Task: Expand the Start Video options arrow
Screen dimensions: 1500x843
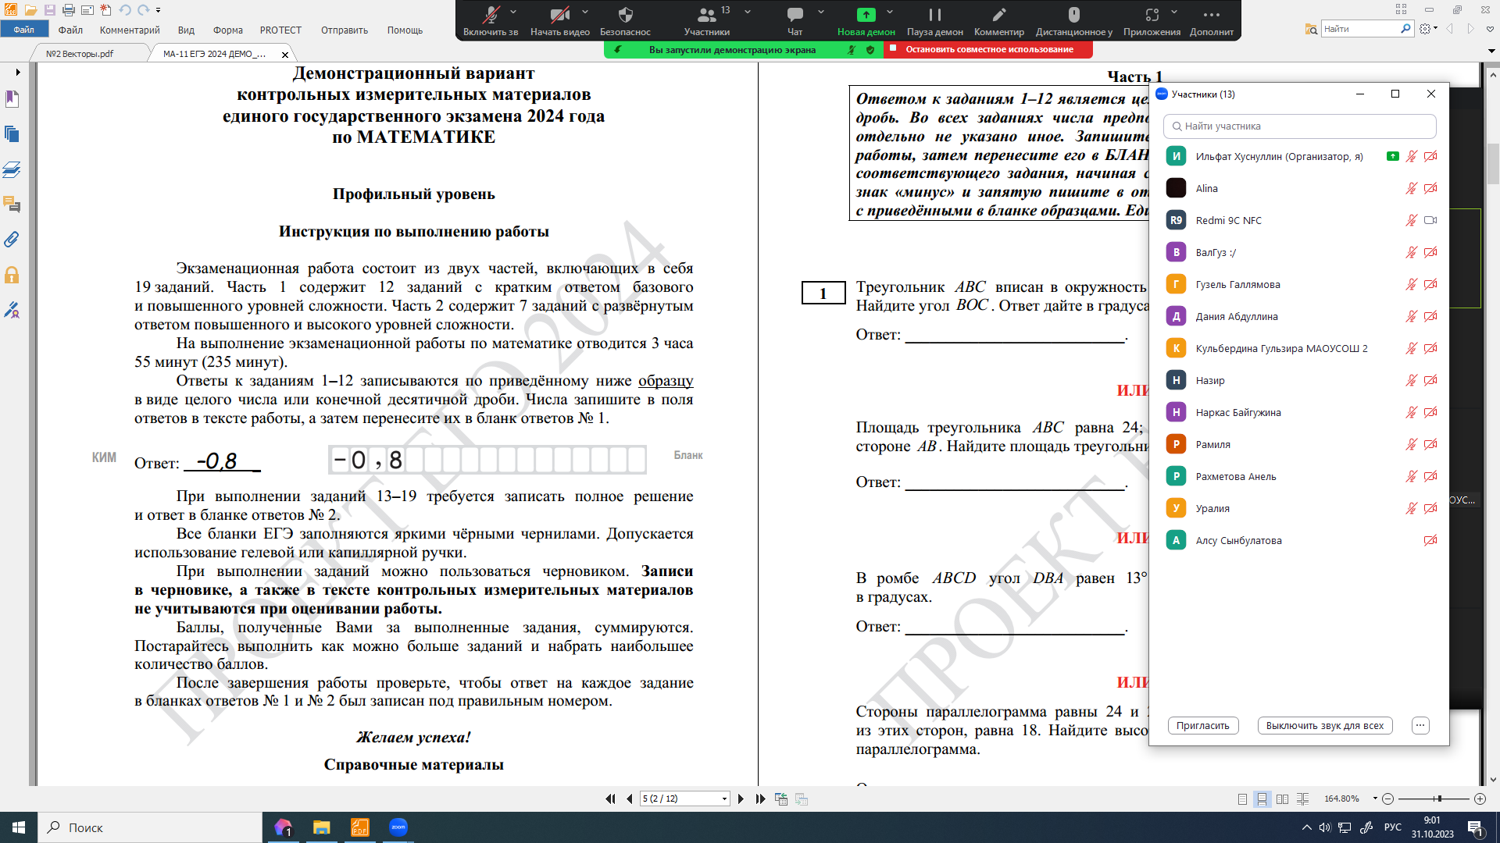Action: point(585,12)
